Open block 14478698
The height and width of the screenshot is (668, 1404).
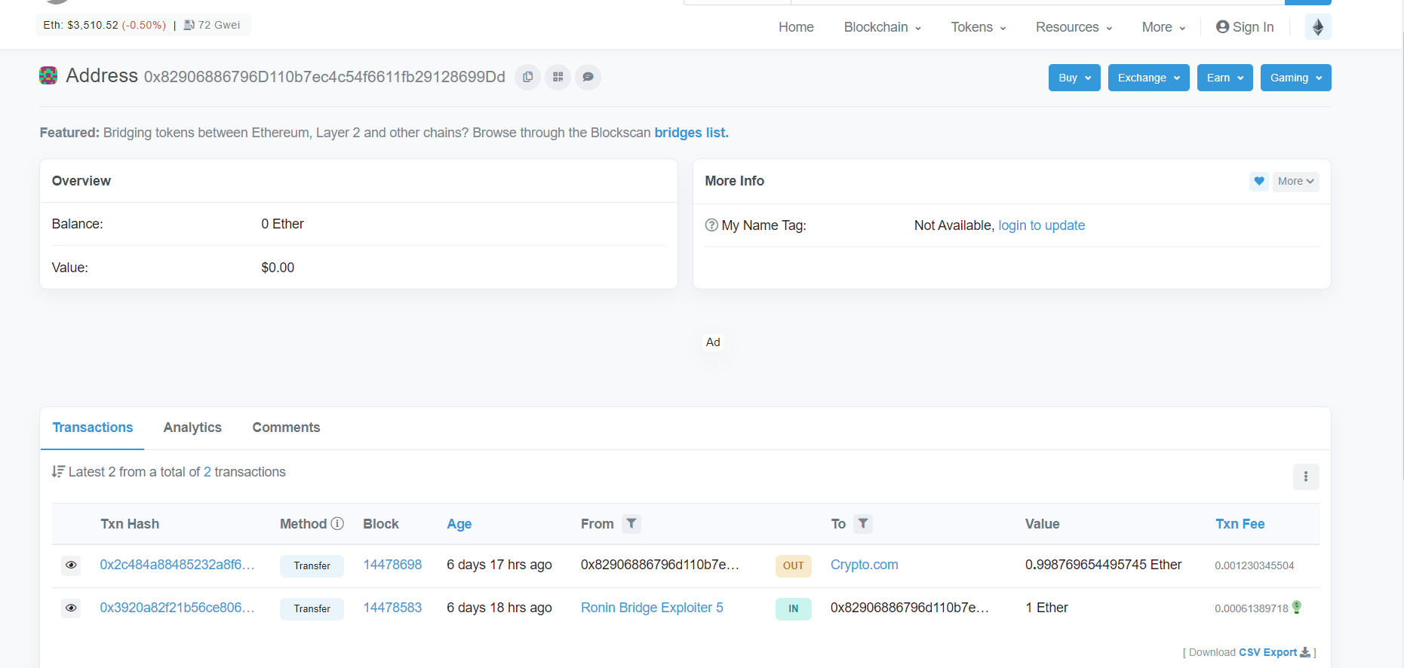click(392, 565)
